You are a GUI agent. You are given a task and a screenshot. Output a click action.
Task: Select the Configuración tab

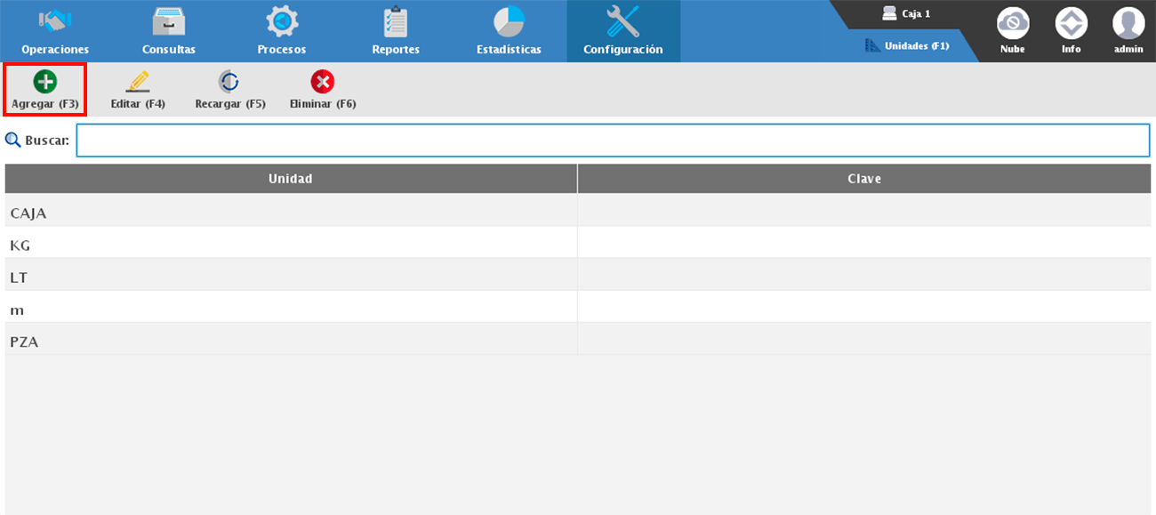click(623, 31)
